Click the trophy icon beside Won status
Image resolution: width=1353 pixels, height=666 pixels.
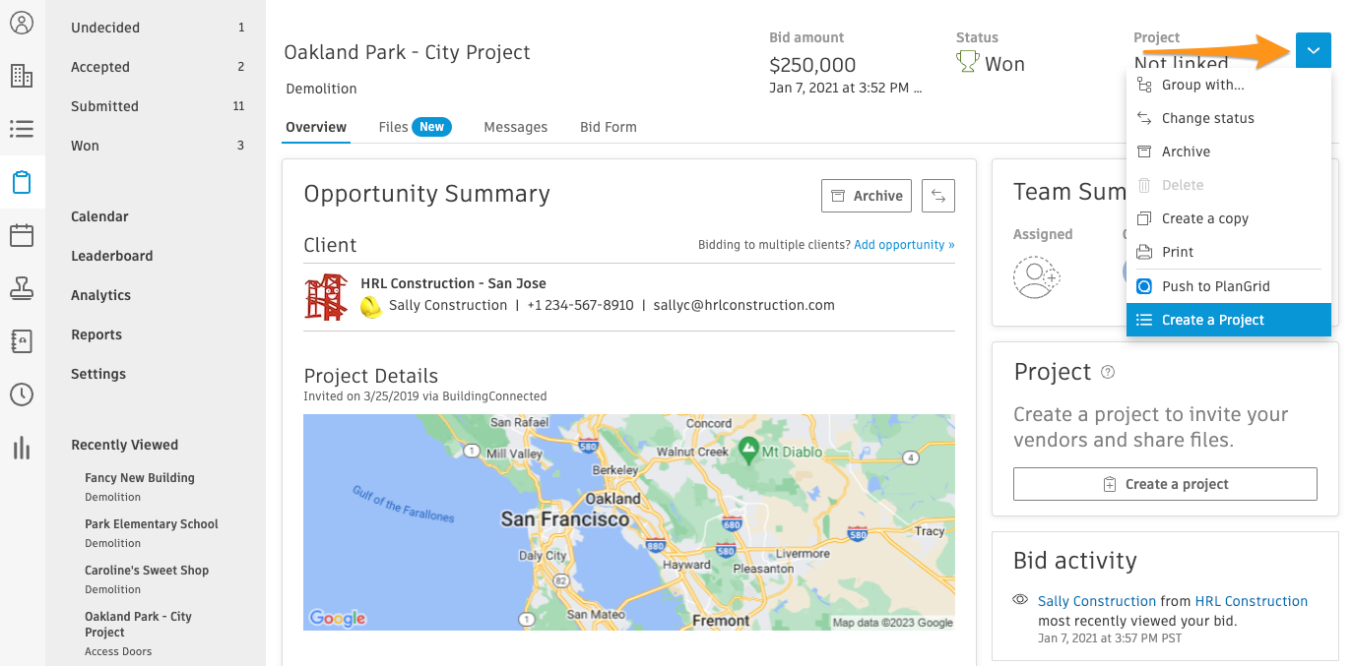[968, 63]
